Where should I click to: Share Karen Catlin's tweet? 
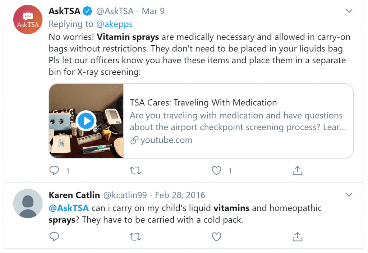[297, 236]
